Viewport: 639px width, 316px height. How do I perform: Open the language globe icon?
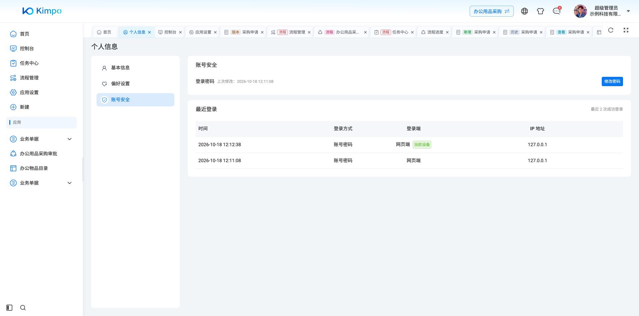[525, 11]
